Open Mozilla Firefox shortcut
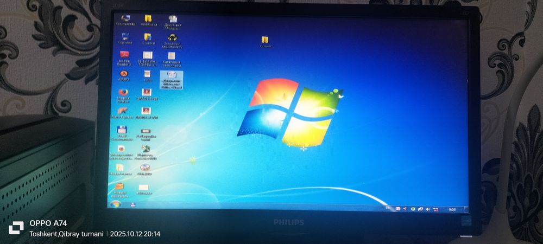The height and width of the screenshot is (244, 543). pyautogui.click(x=123, y=96)
